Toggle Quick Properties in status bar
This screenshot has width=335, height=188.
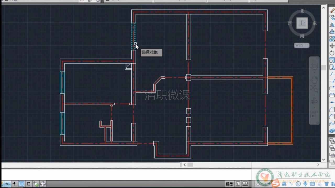point(29,184)
